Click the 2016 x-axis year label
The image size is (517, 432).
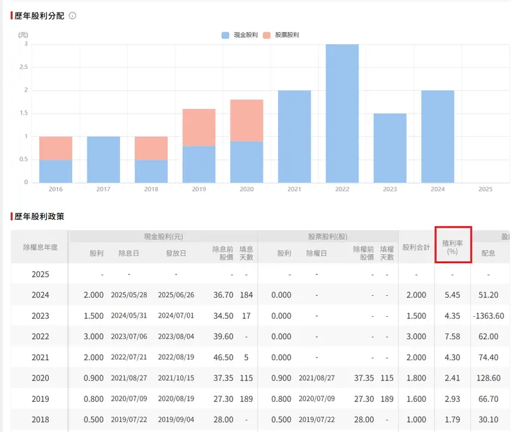(55, 189)
